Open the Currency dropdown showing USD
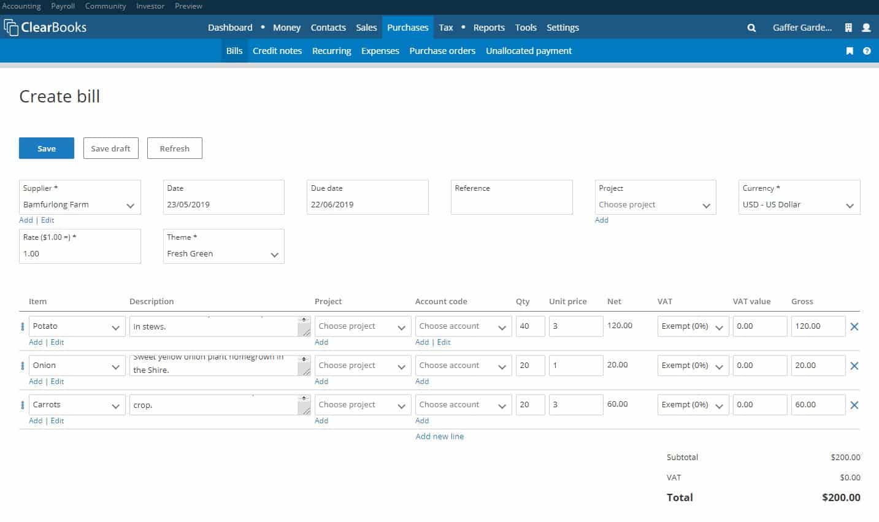 pyautogui.click(x=799, y=197)
